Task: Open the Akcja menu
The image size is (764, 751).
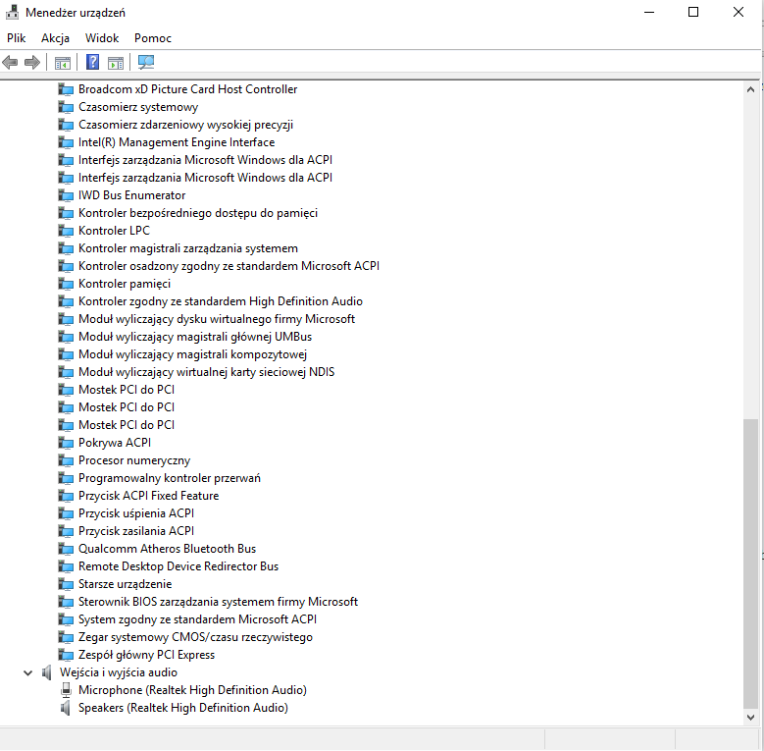Action: pos(55,38)
